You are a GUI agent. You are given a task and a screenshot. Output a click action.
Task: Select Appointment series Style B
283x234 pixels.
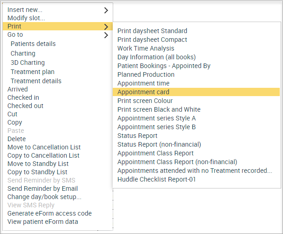[x=156, y=127]
